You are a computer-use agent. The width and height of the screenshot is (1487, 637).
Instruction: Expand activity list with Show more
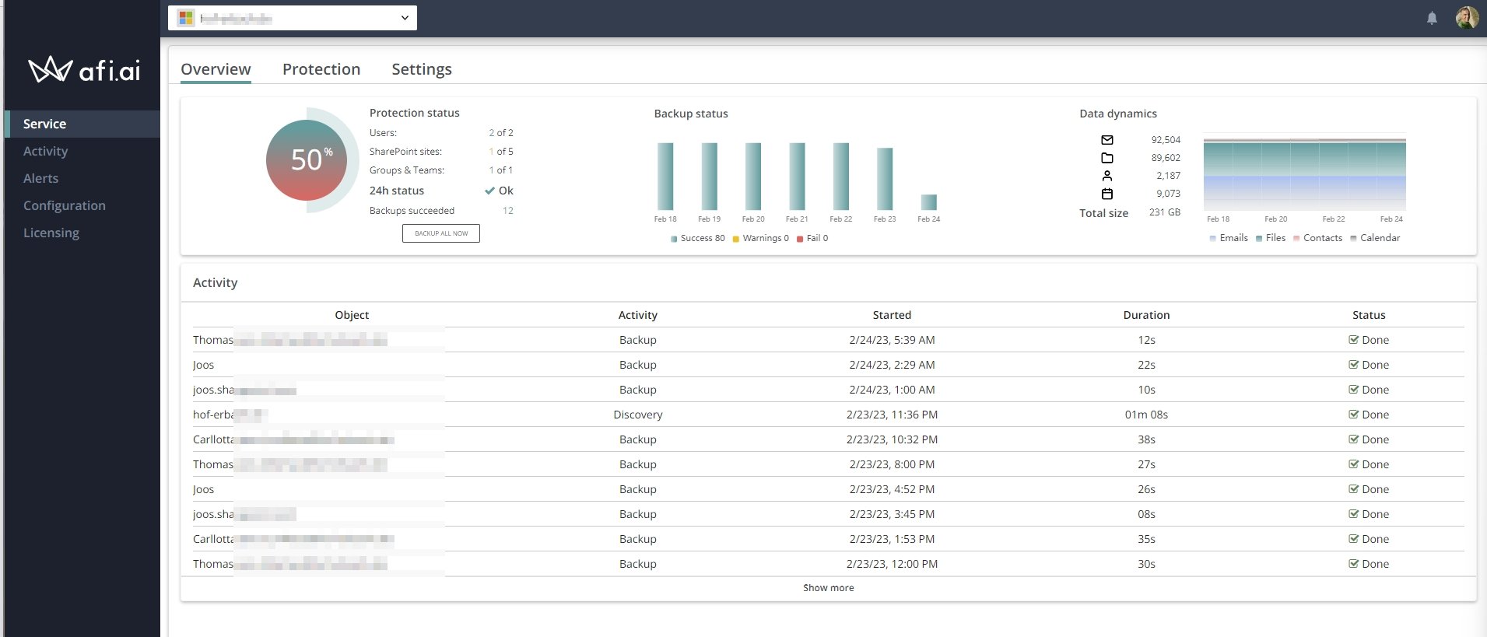click(x=828, y=588)
